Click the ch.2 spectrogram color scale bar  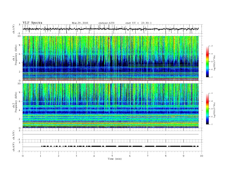tap(207, 109)
